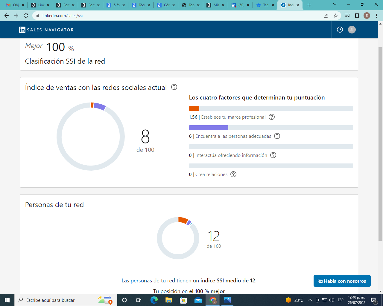Show help for Crea relaciones
The width and height of the screenshot is (383, 306).
(233, 174)
